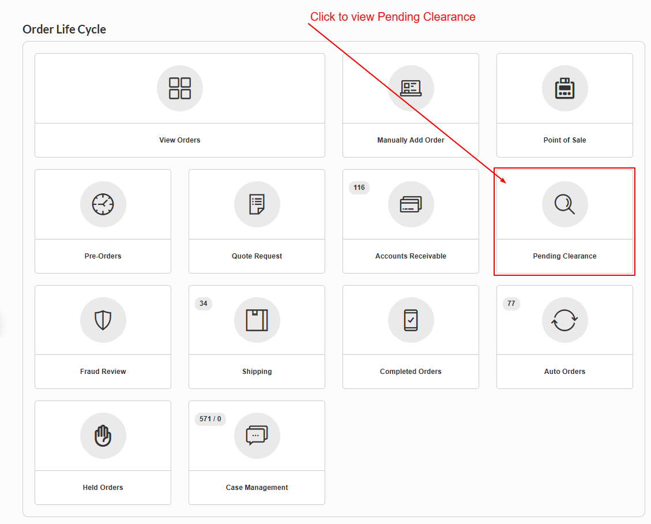Click the 34 badge on Shipping
The height and width of the screenshot is (524, 651).
coord(204,304)
